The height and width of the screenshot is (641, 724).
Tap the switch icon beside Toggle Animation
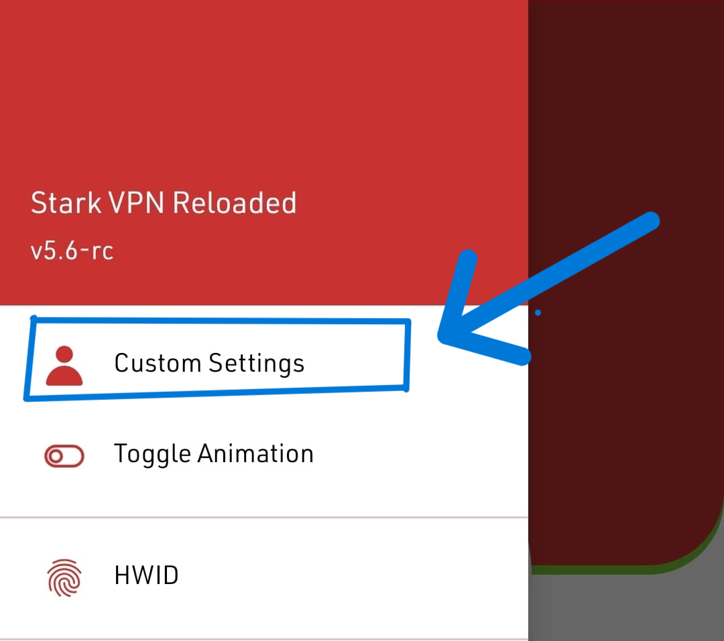point(64,456)
